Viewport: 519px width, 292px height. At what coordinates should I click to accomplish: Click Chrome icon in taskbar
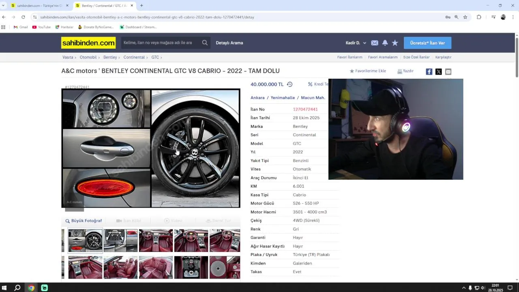(31, 288)
